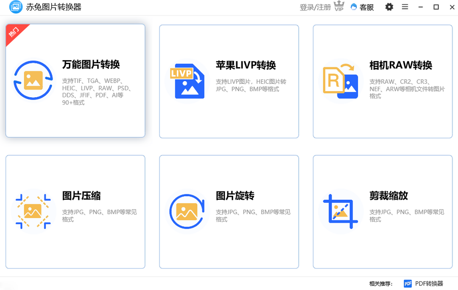Open the blue PDF转换器 icon
The height and width of the screenshot is (290, 458).
(408, 284)
